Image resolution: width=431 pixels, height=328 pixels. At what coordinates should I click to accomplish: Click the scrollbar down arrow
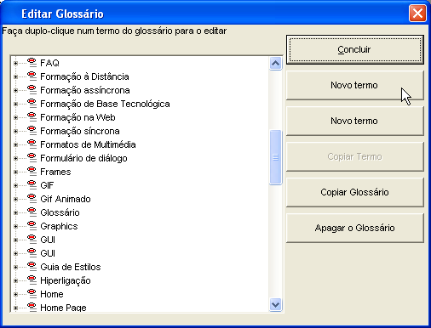coord(275,305)
